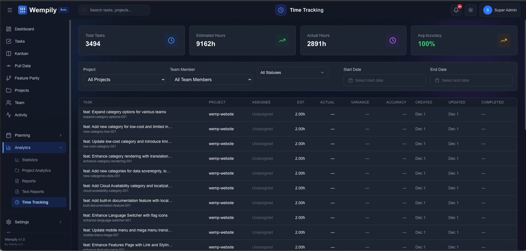The image size is (526, 251).
Task: Collapse the Analytics menu section
Action: [34, 148]
